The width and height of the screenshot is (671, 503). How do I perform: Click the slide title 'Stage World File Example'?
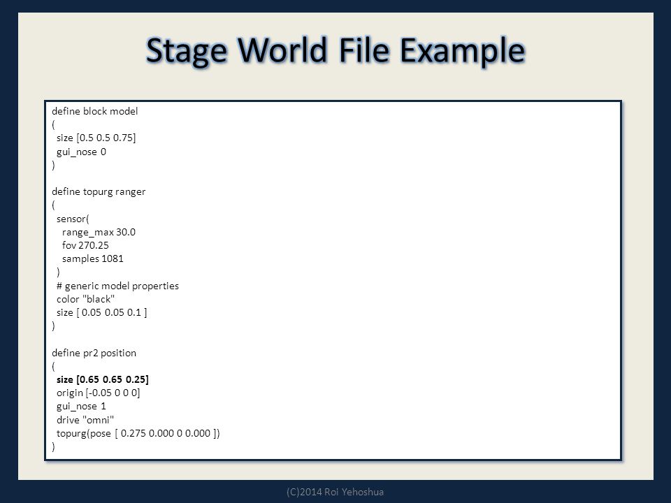pos(335,51)
